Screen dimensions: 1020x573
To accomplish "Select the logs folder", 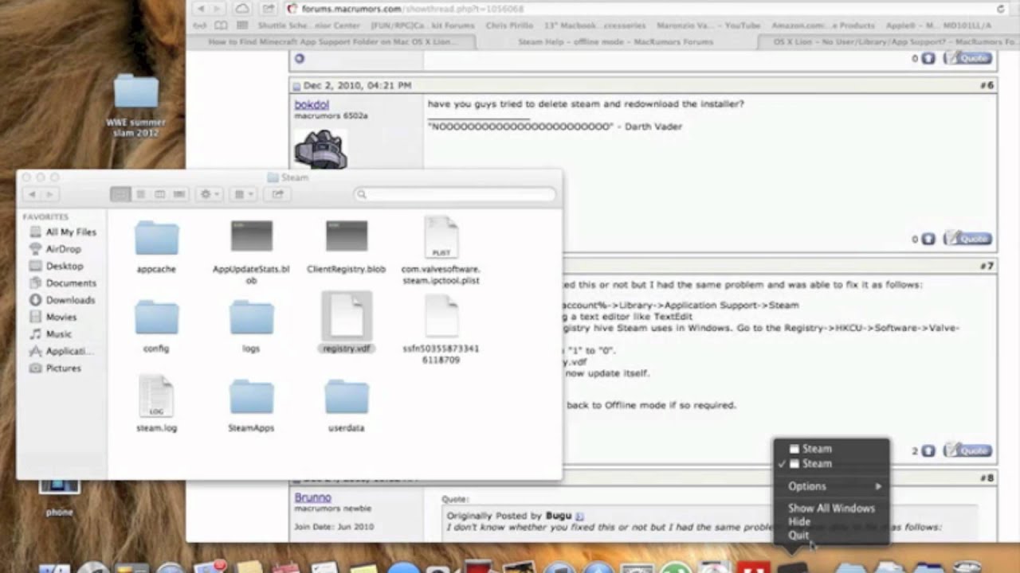I will click(x=251, y=325).
